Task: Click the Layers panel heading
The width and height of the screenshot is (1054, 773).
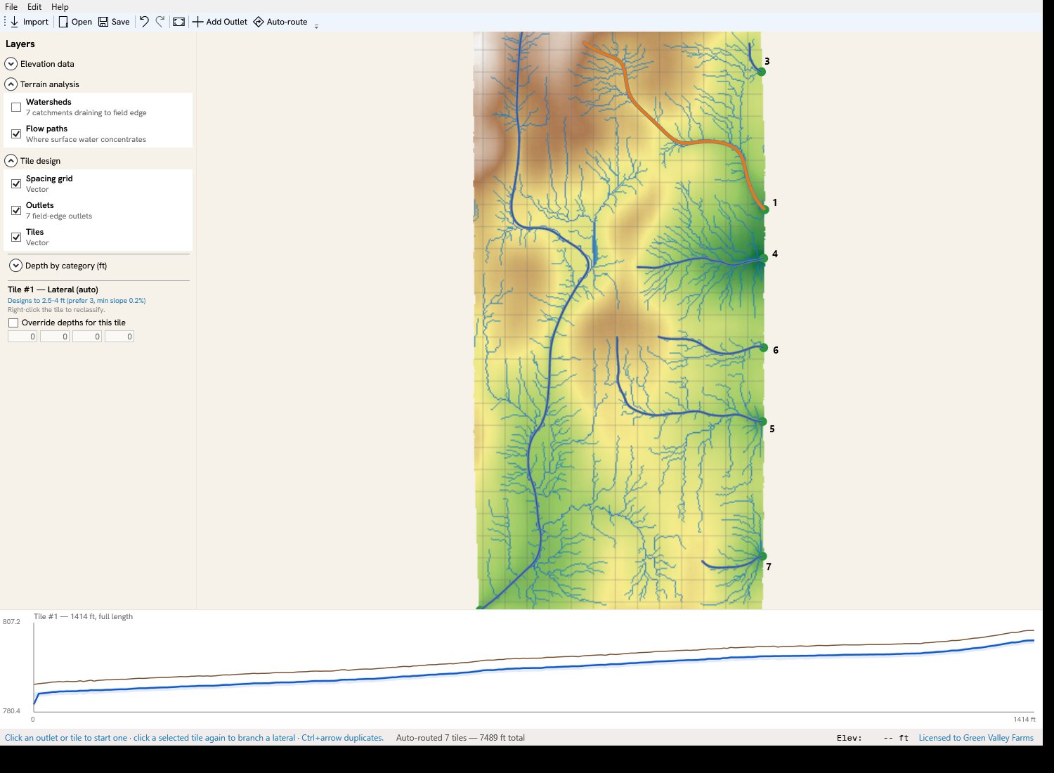Action: (20, 44)
